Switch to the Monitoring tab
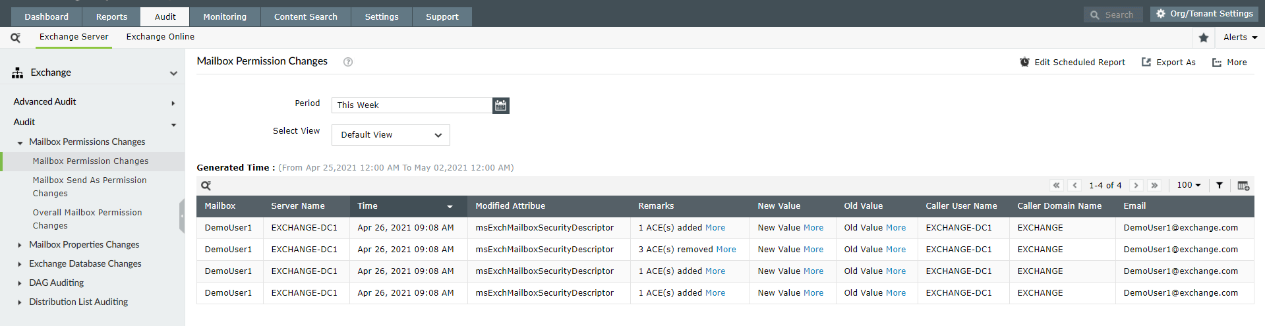 tap(225, 17)
